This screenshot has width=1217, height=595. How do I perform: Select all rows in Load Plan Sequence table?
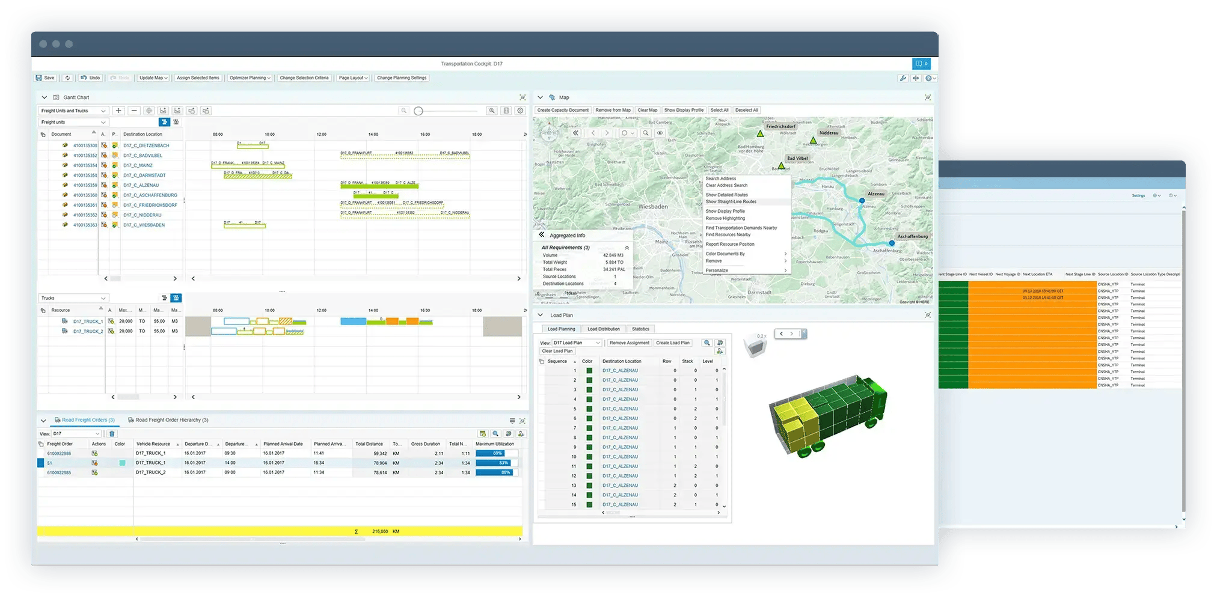tap(542, 362)
